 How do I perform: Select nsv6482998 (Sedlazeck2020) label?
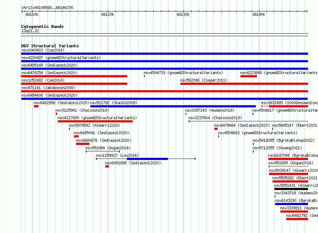pyautogui.click(x=61, y=103)
